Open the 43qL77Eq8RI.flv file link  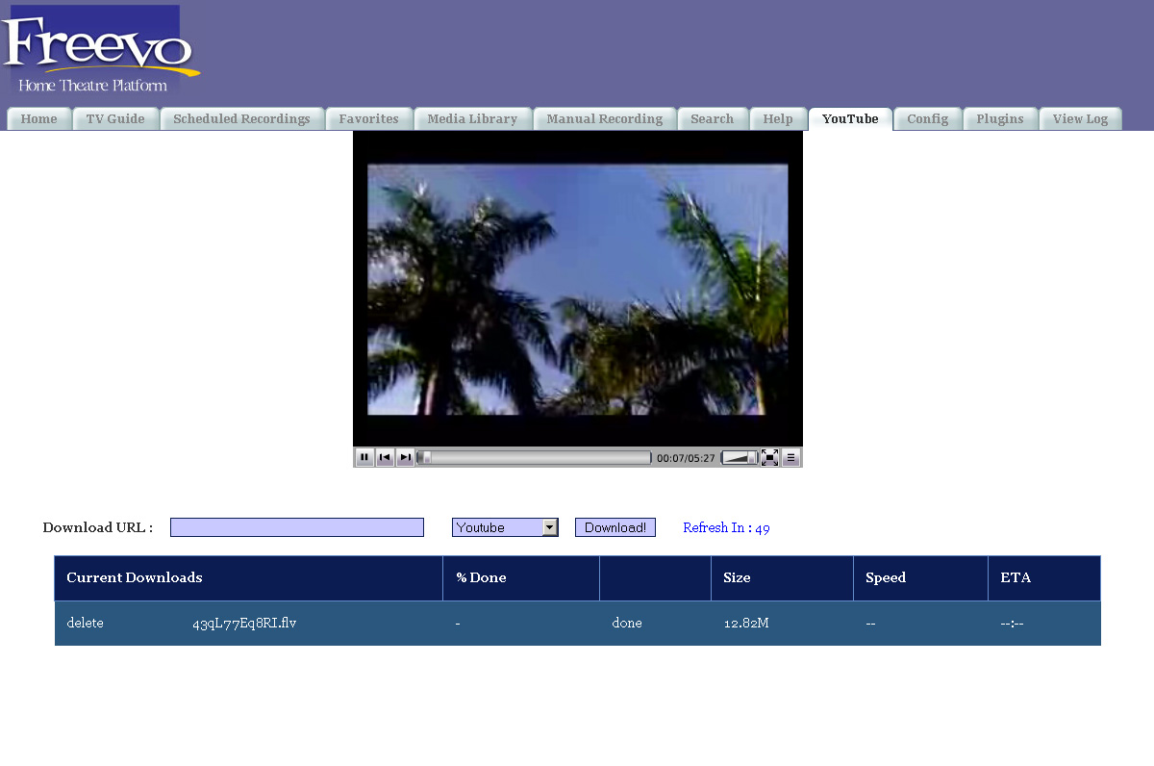tap(244, 623)
